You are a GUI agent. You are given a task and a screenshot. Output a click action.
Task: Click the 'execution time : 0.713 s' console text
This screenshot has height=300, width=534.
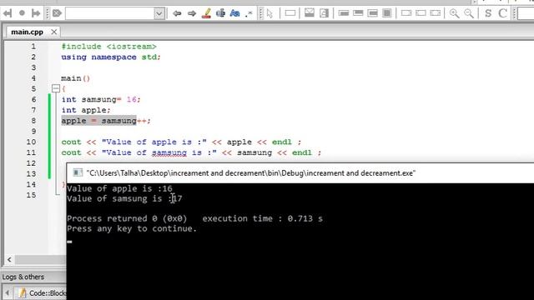point(263,218)
